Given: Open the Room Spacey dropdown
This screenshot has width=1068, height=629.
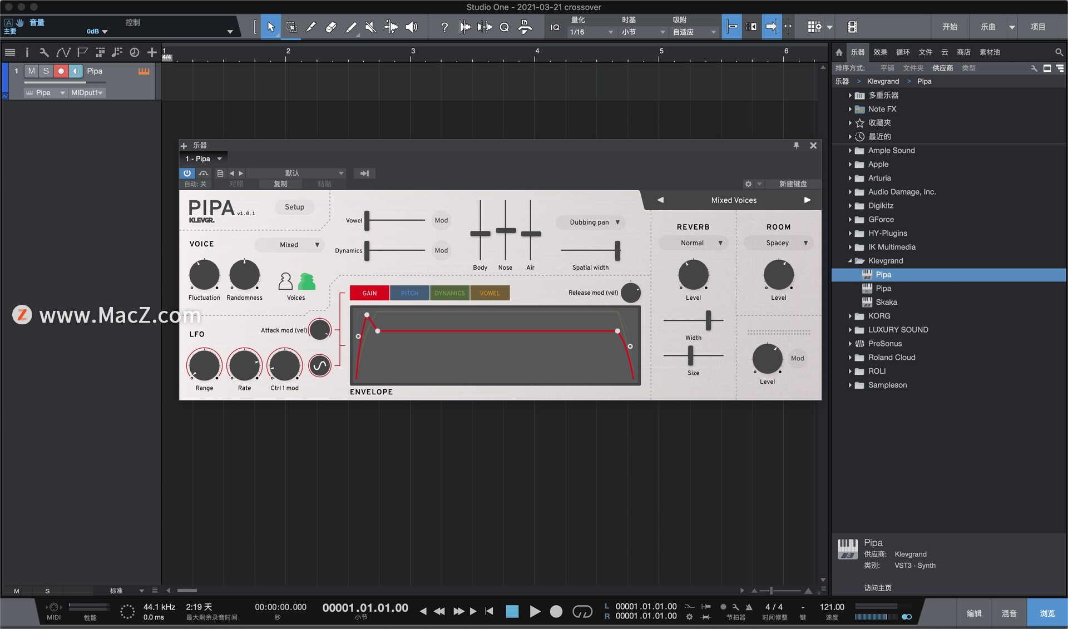Looking at the screenshot, I should [x=778, y=243].
